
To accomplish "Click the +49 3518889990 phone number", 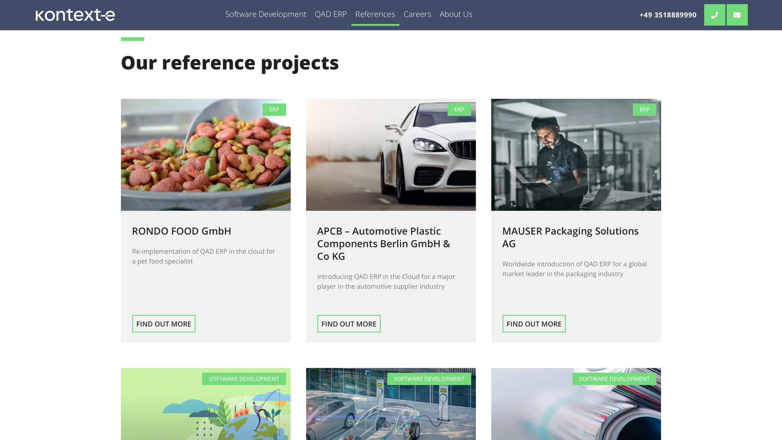I will [668, 15].
